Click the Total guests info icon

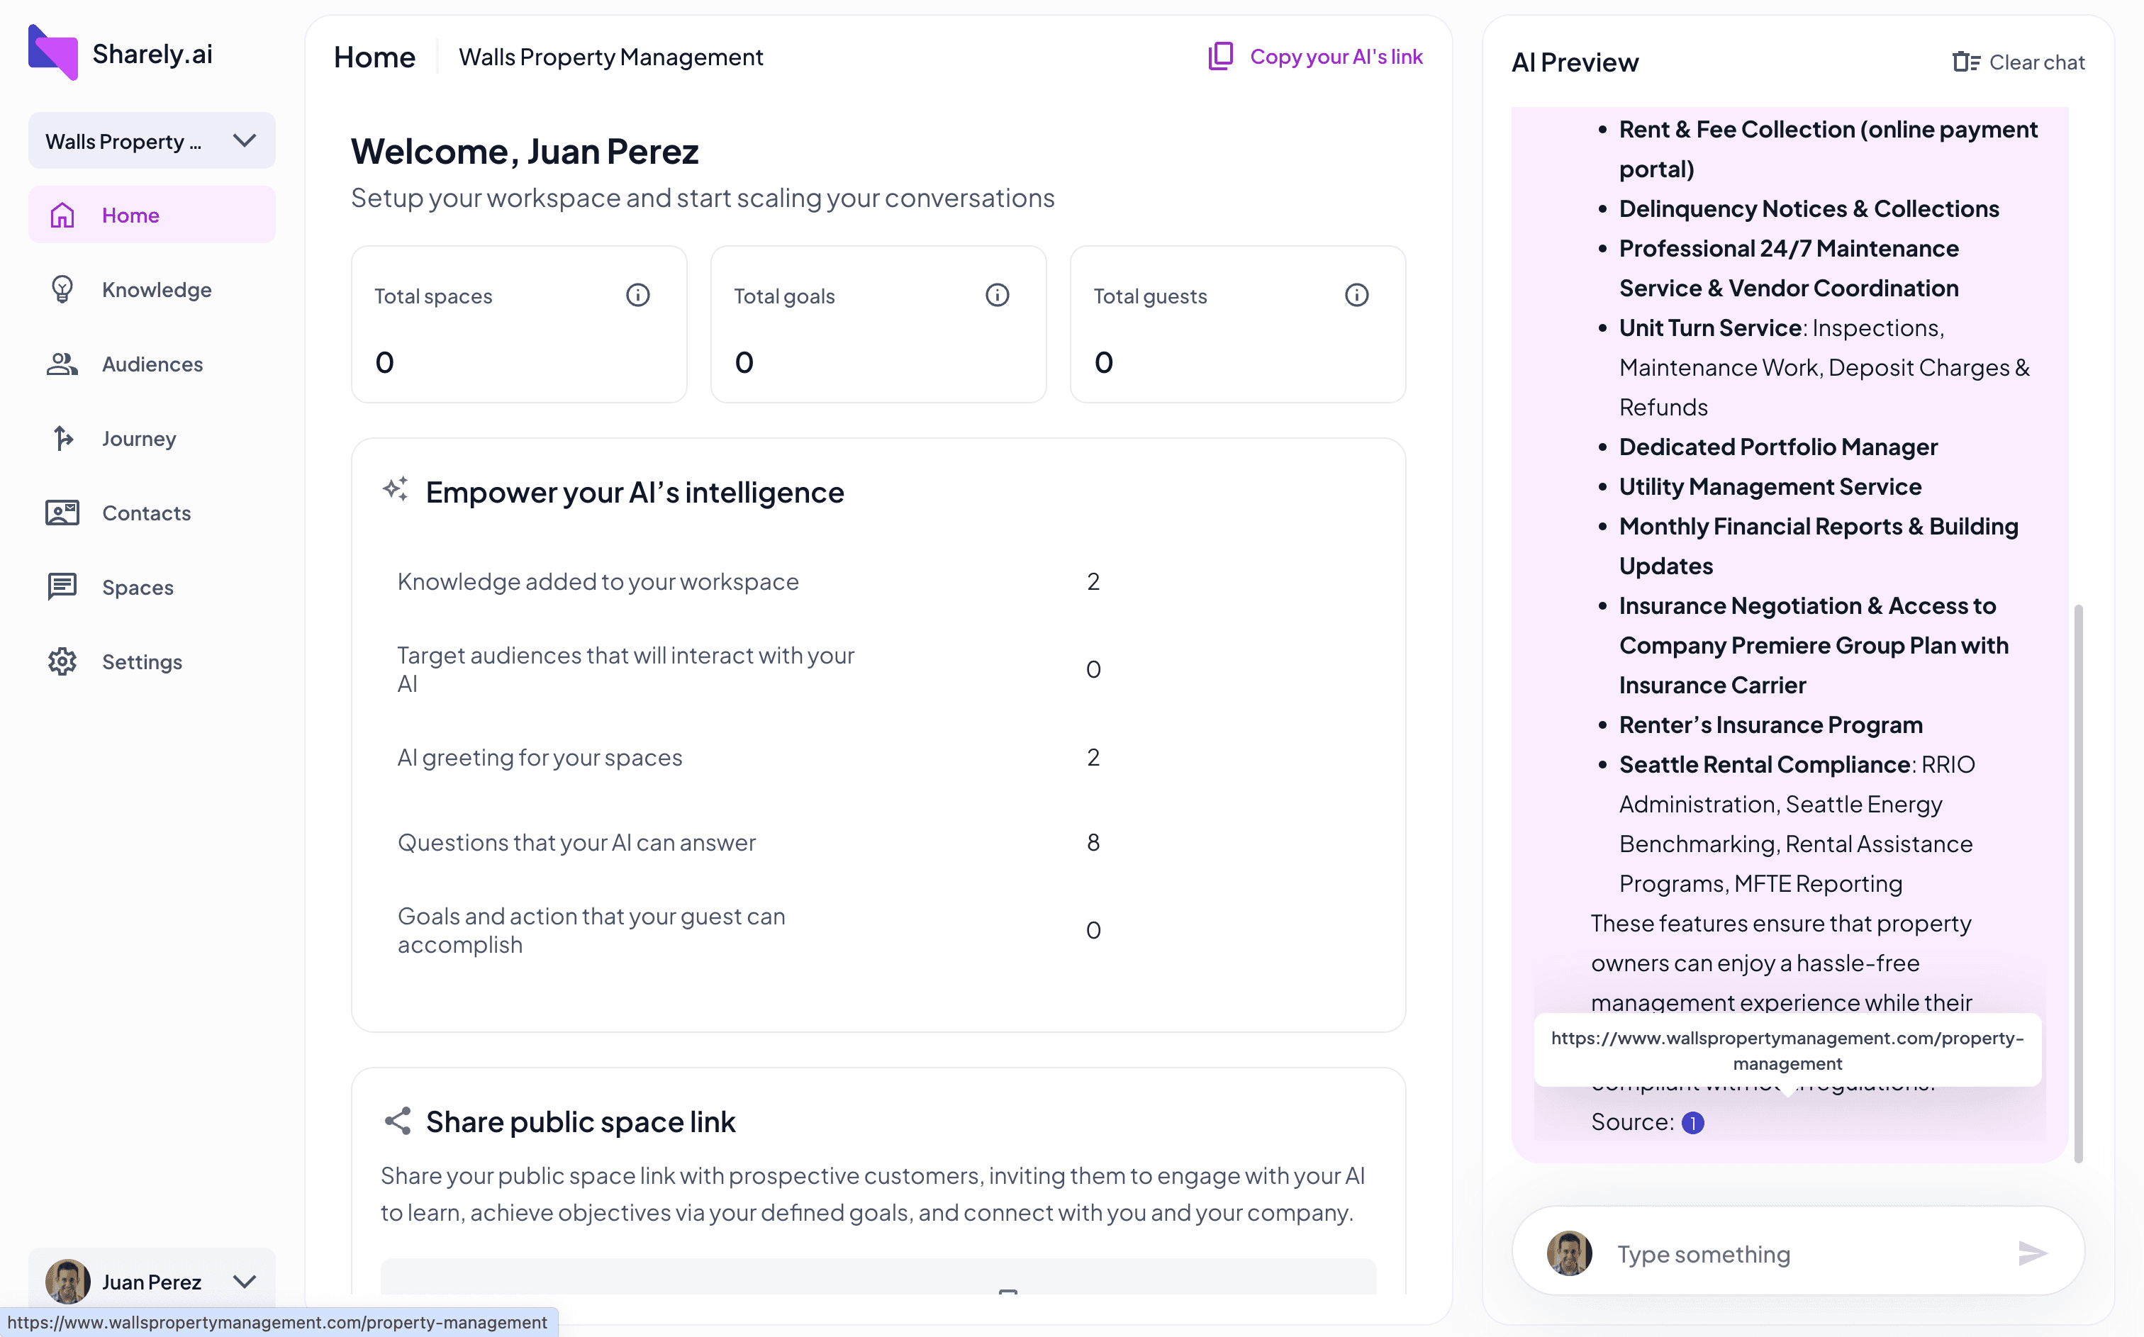point(1356,296)
